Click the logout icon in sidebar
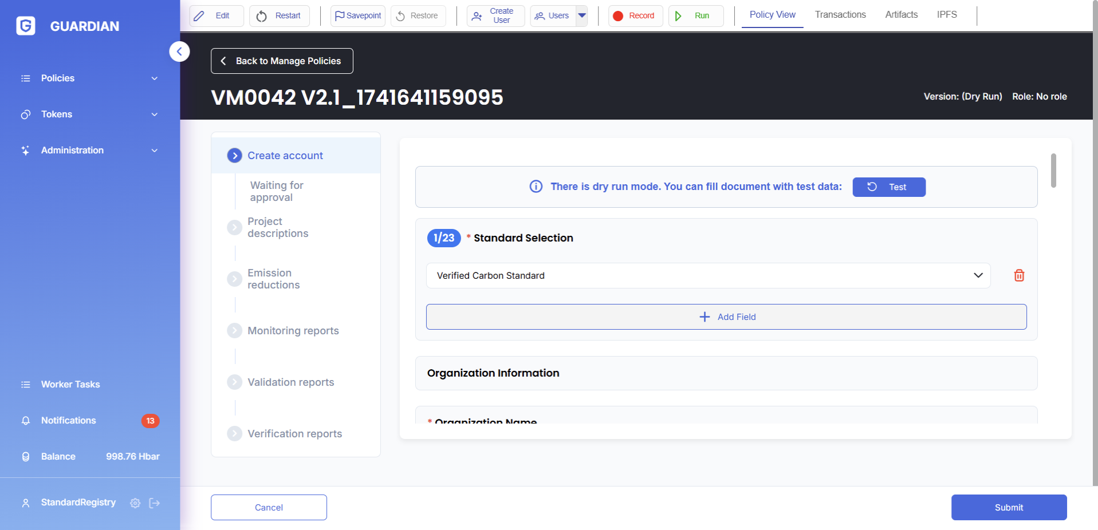Viewport: 1098px width, 530px height. coord(155,503)
